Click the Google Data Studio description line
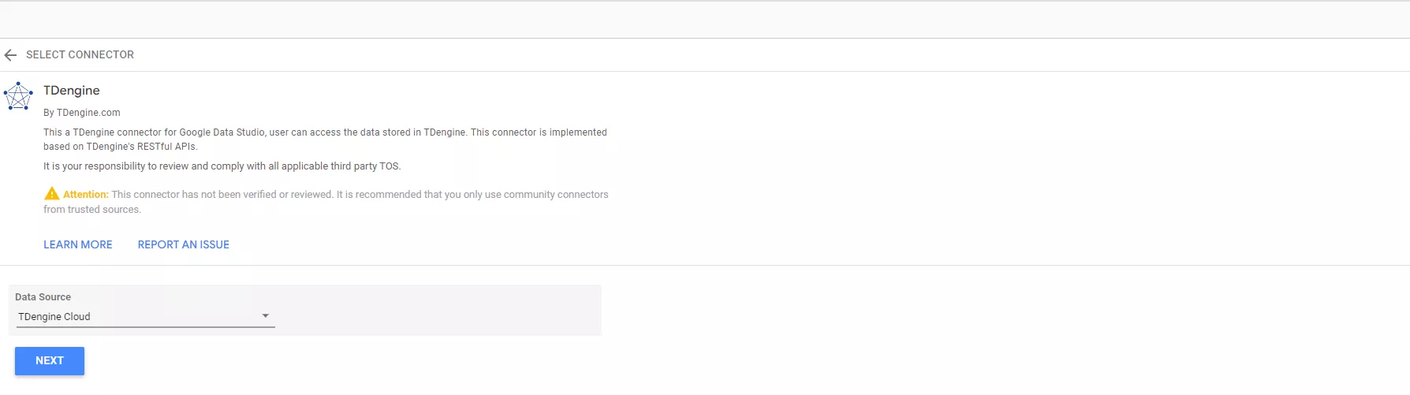The image size is (1410, 395). [325, 132]
